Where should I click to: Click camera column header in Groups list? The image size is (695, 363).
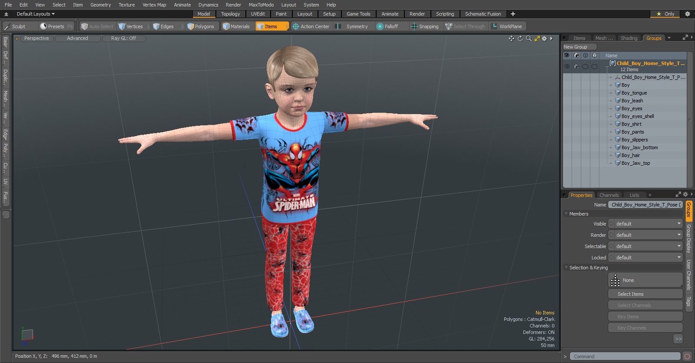click(576, 56)
